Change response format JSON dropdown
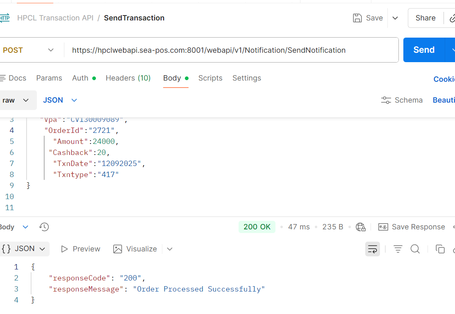This screenshot has width=455, height=314. [25, 249]
